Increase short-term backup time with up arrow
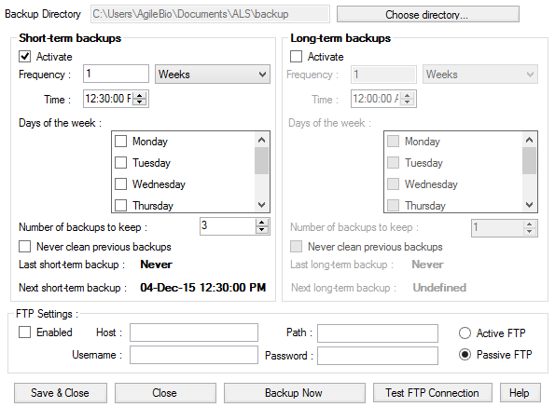 140,95
